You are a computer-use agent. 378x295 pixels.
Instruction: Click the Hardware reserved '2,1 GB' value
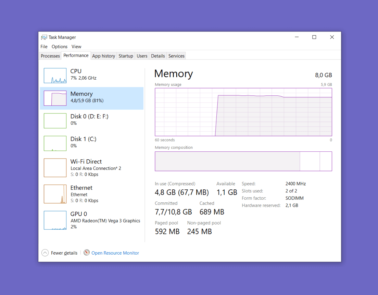click(292, 205)
